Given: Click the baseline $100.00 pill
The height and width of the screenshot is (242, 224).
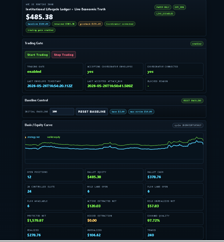Looking at the screenshot, I should click(x=38, y=24).
